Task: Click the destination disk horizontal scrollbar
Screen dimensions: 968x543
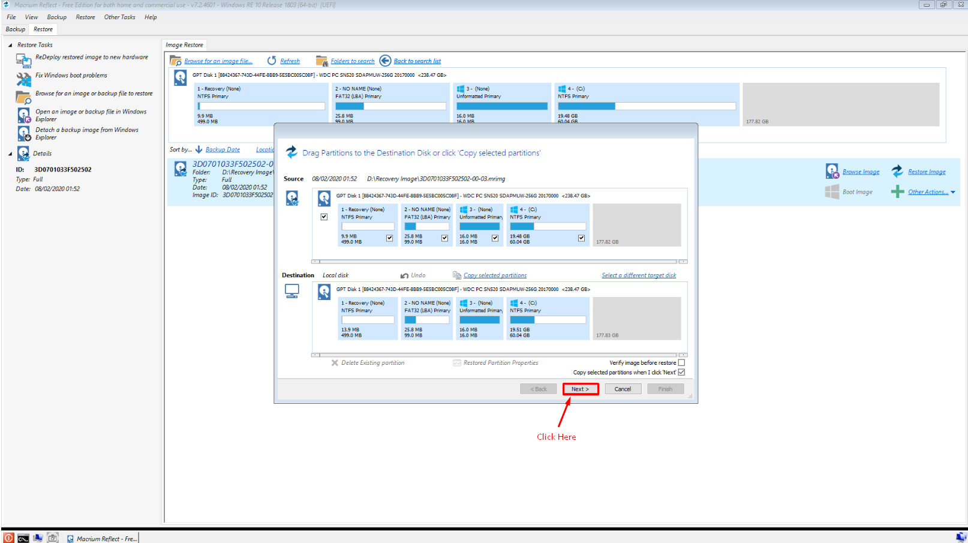Action: coord(499,355)
